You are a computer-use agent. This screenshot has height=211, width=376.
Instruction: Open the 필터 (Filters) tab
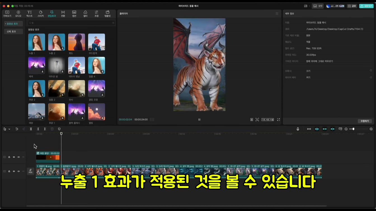[85, 14]
